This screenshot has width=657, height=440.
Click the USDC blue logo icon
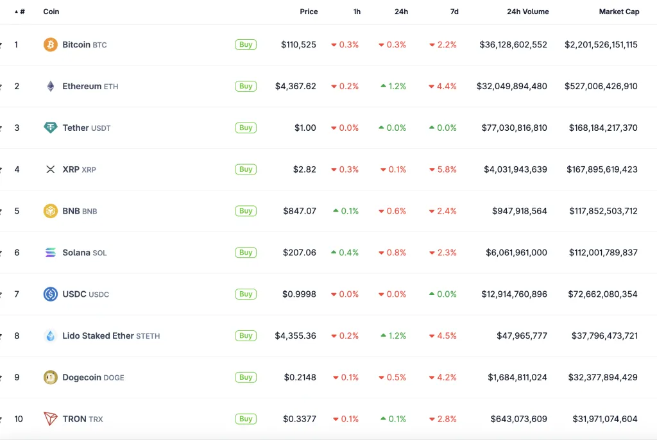pyautogui.click(x=50, y=294)
